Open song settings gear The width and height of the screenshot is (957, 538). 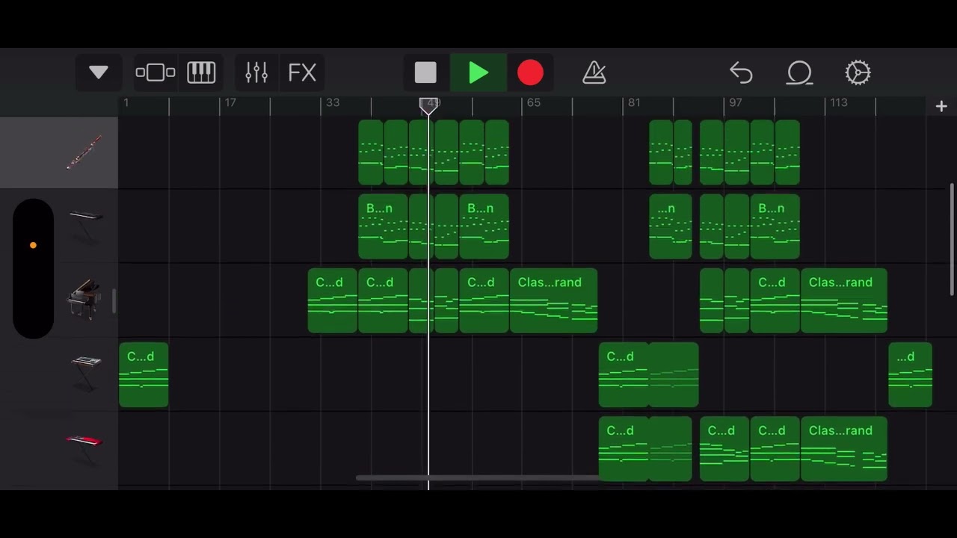pyautogui.click(x=858, y=72)
